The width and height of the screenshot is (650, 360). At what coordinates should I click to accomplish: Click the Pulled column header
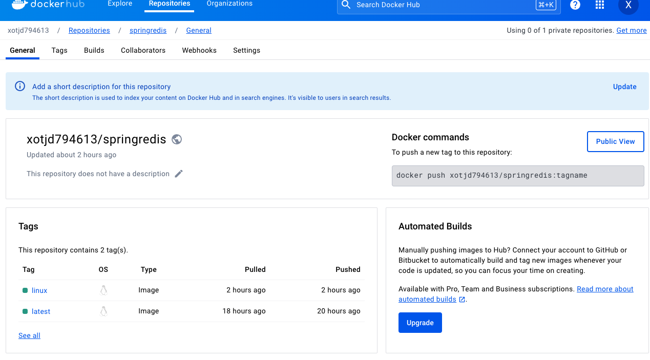[x=255, y=269]
